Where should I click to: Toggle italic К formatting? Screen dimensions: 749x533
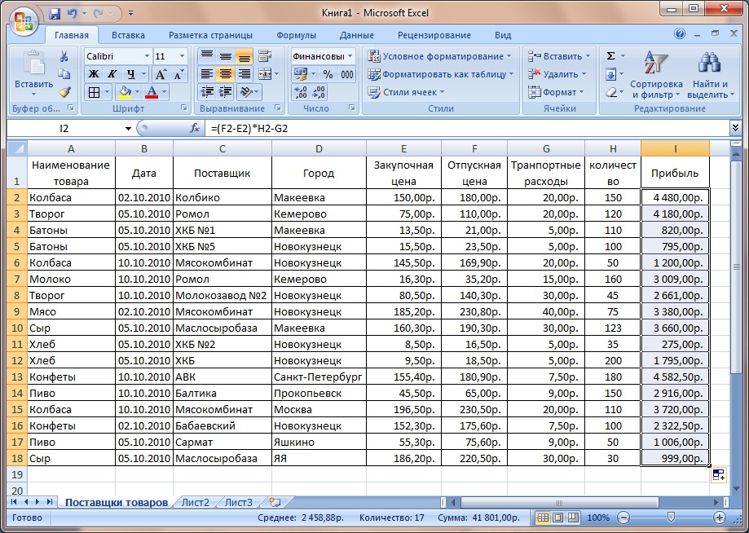[x=112, y=74]
